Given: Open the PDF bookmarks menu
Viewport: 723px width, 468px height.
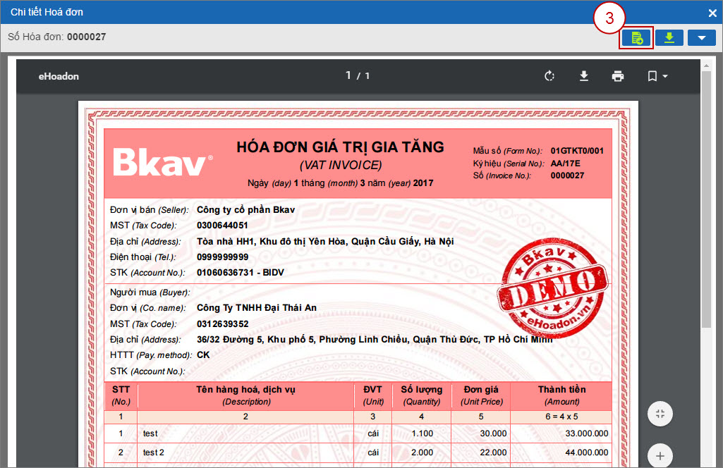Looking at the screenshot, I should click(x=657, y=76).
